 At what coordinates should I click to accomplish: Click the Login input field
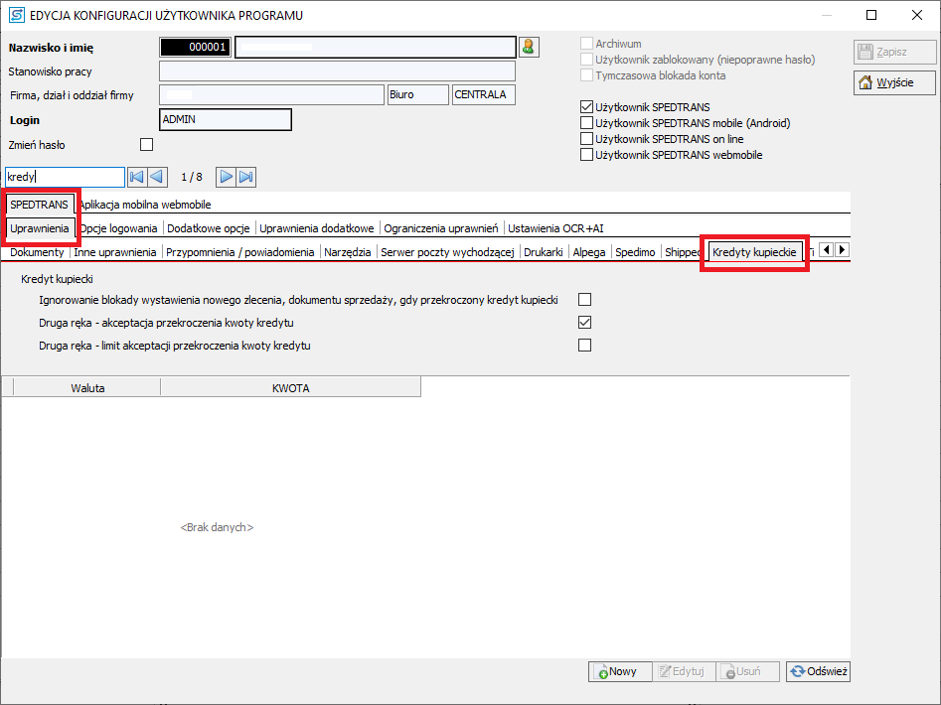(x=226, y=120)
